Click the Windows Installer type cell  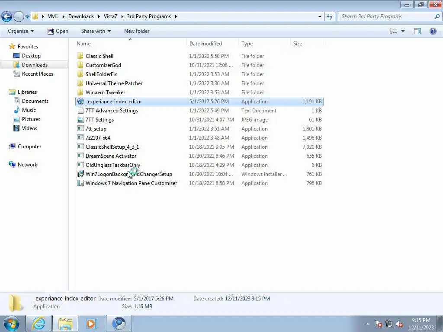pos(264,174)
